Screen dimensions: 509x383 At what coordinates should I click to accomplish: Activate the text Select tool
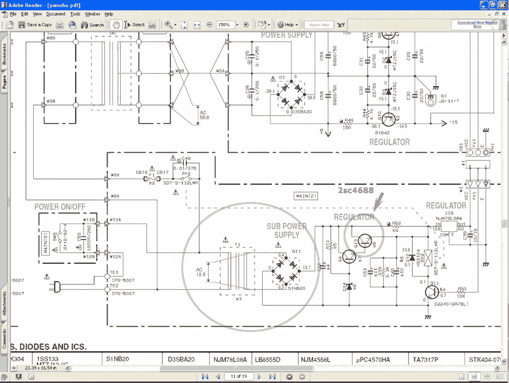click(134, 25)
